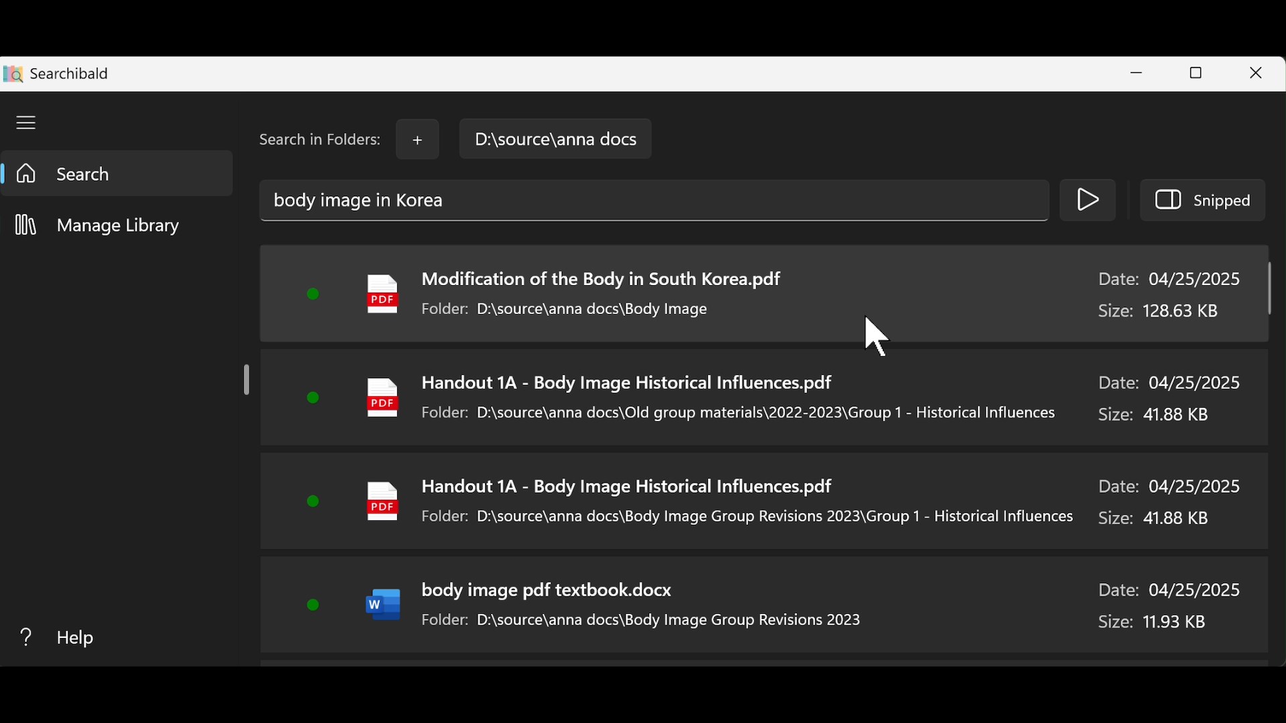This screenshot has height=723, width=1286.
Task: Click Word icon of body image pdf textbook.docx
Action: [382, 605]
